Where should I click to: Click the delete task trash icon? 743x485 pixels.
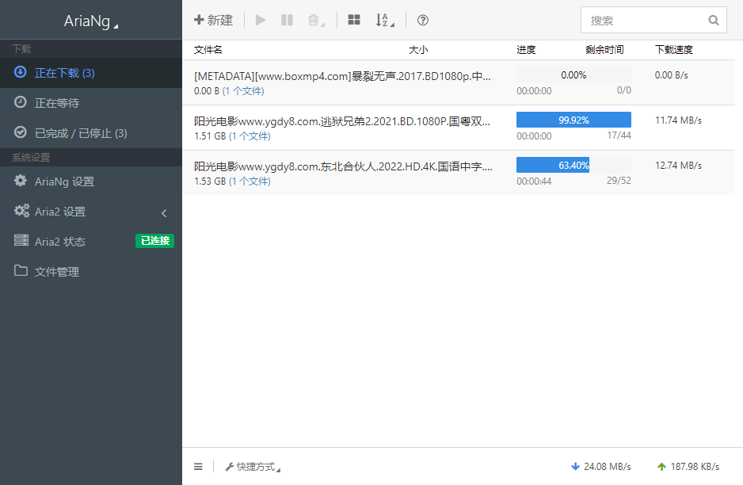313,20
